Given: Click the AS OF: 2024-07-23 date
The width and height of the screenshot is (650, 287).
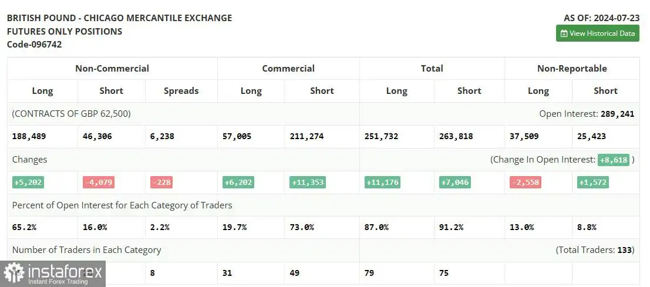Looking at the screenshot, I should click(x=601, y=18).
